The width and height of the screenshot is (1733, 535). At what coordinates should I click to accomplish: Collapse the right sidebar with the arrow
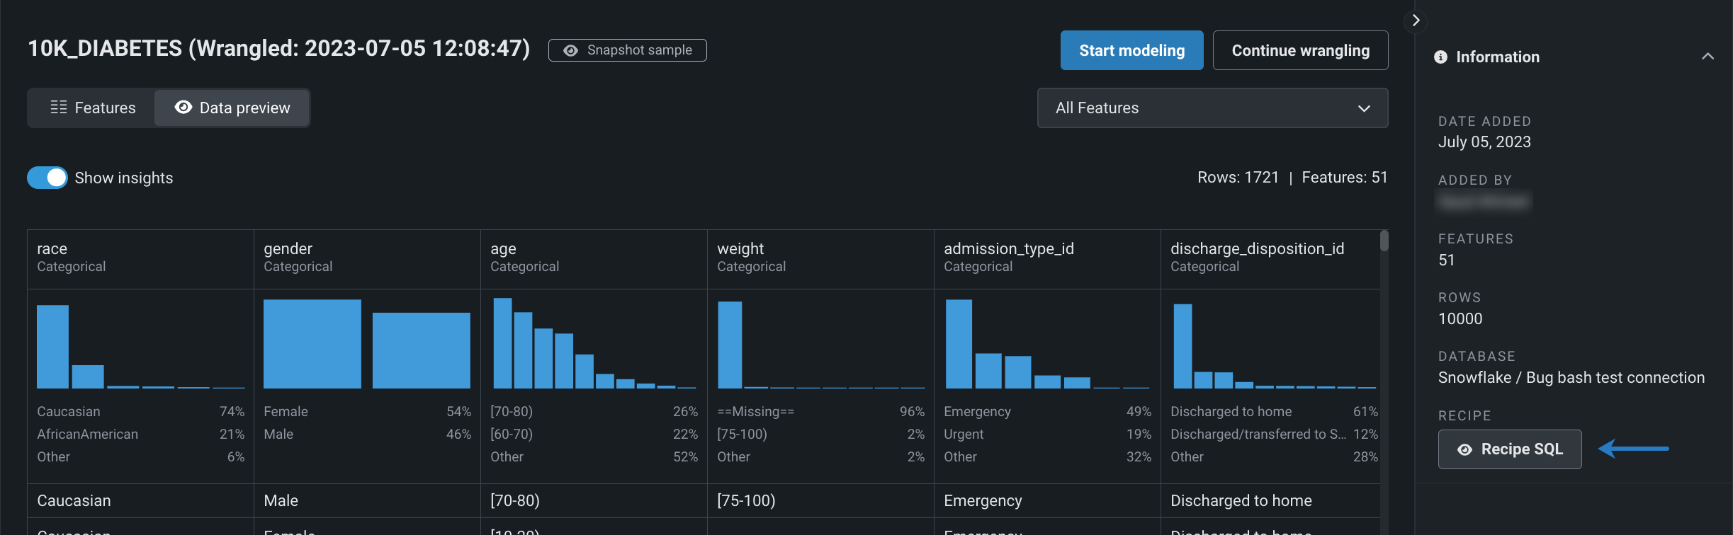[1416, 21]
